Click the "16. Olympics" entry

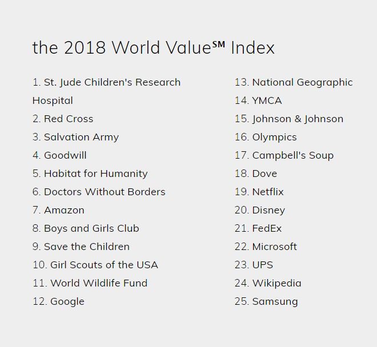click(266, 137)
